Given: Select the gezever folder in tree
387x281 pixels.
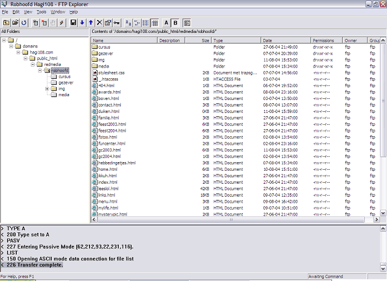Looking at the screenshot, I should click(66, 83).
